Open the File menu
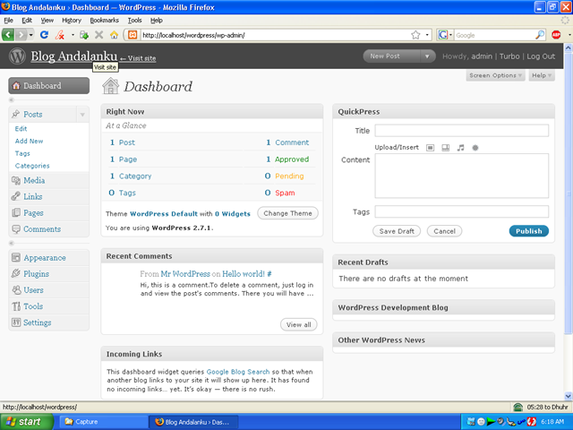The width and height of the screenshot is (573, 430). pos(8,20)
